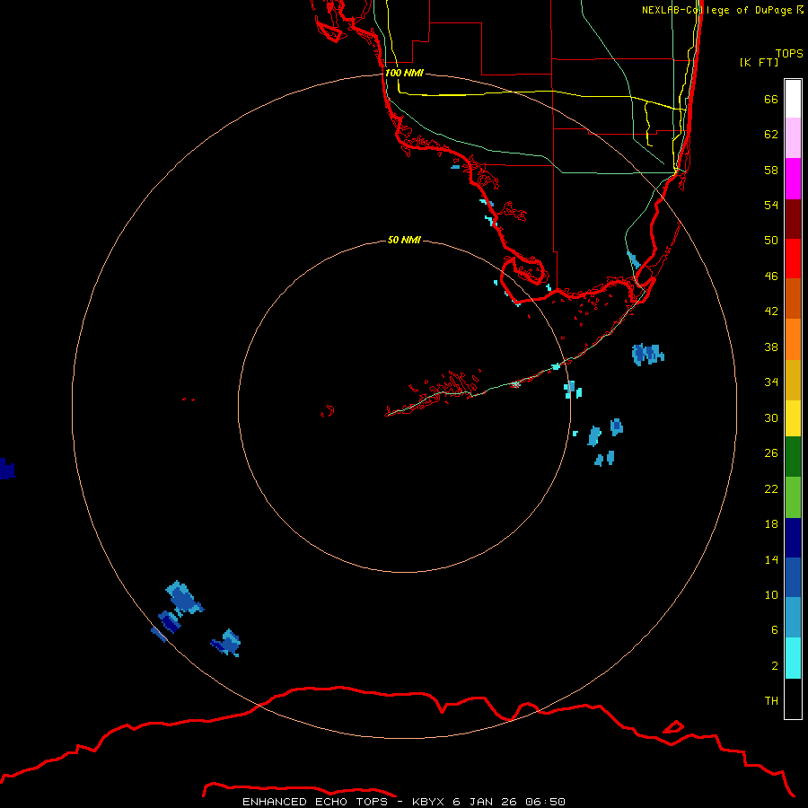This screenshot has width=808, height=808.
Task: Click the navy echo at the left map edge
Action: click(x=6, y=469)
